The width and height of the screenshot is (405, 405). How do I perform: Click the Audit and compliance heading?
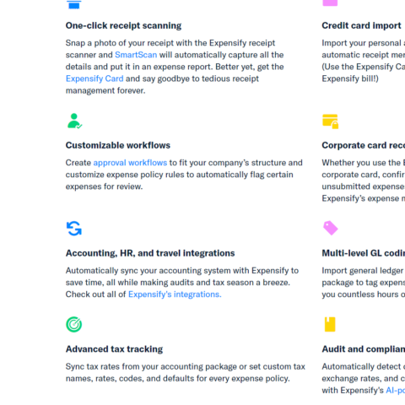pyautogui.click(x=364, y=349)
